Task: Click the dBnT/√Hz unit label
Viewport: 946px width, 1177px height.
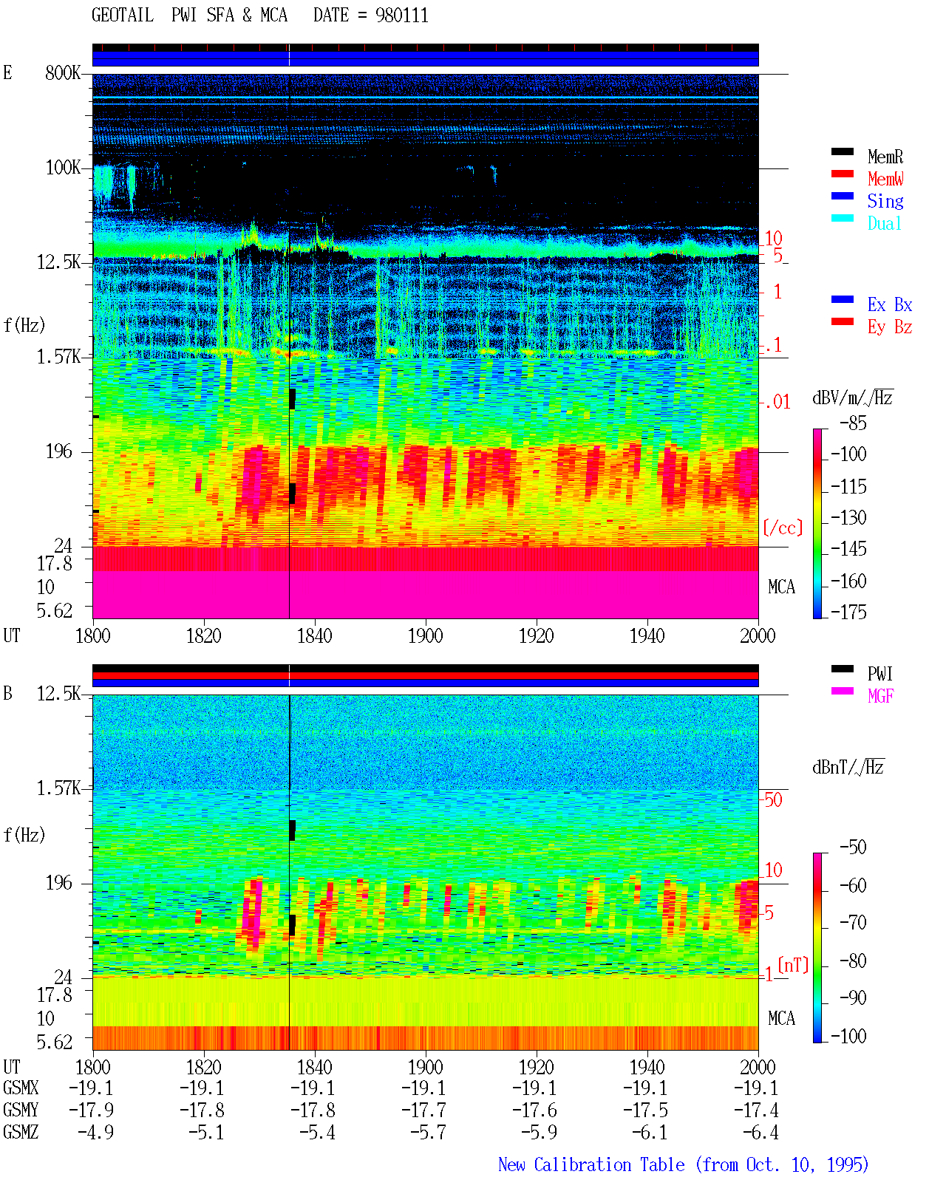Action: click(x=848, y=767)
